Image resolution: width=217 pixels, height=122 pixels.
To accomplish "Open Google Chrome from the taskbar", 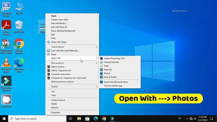I will [104, 119].
